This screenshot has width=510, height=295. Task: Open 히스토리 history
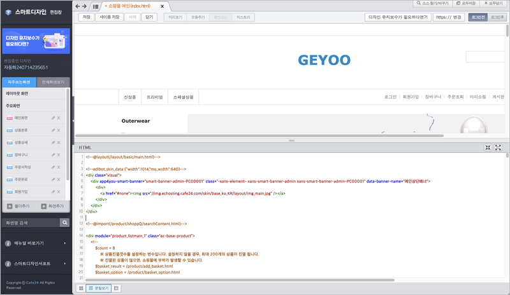point(244,17)
